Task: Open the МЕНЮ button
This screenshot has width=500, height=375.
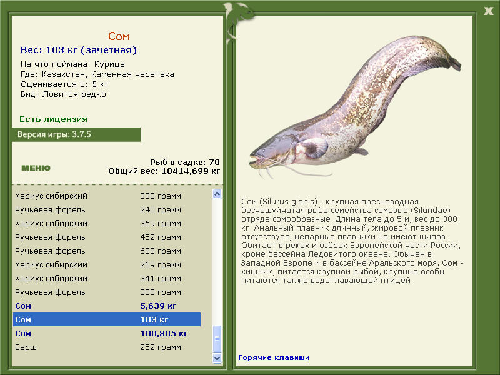Action: pyautogui.click(x=36, y=168)
